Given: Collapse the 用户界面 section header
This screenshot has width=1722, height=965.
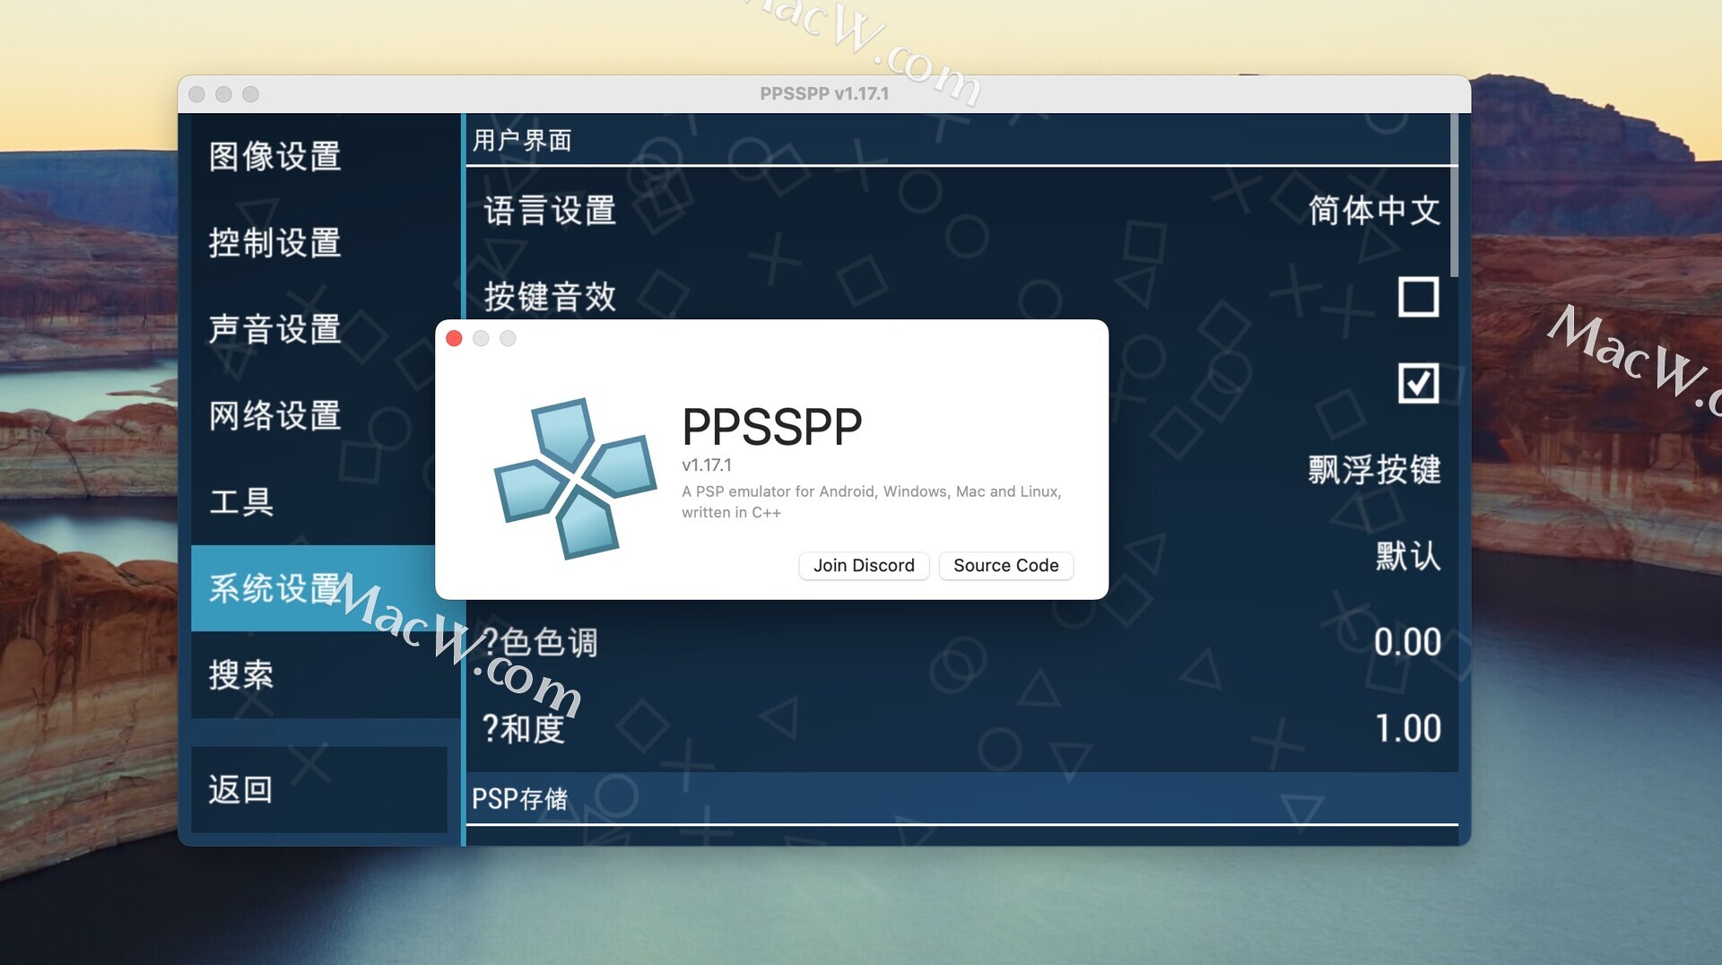Looking at the screenshot, I should [x=961, y=141].
